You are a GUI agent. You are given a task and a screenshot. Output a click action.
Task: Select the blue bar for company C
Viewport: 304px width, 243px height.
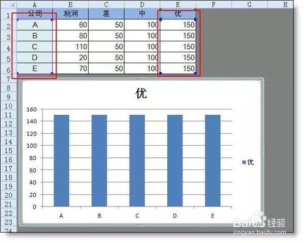coord(137,161)
